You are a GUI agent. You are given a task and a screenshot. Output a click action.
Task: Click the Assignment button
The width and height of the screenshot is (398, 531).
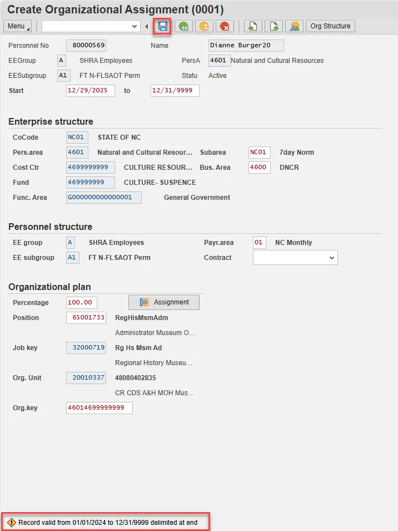tap(164, 302)
